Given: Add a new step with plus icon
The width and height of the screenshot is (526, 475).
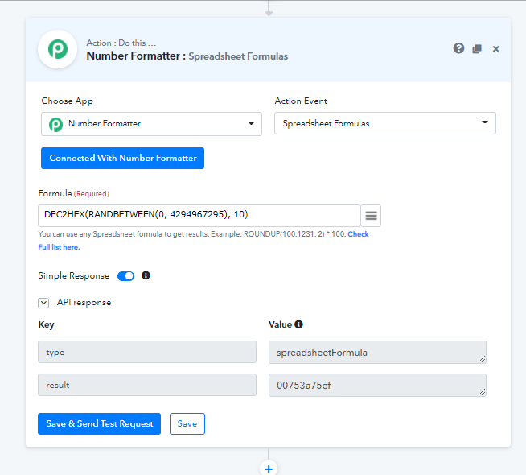Looking at the screenshot, I should coord(269,469).
